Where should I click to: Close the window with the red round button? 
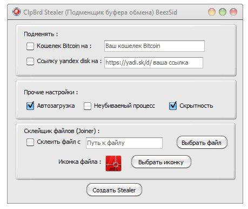coord(233,12)
